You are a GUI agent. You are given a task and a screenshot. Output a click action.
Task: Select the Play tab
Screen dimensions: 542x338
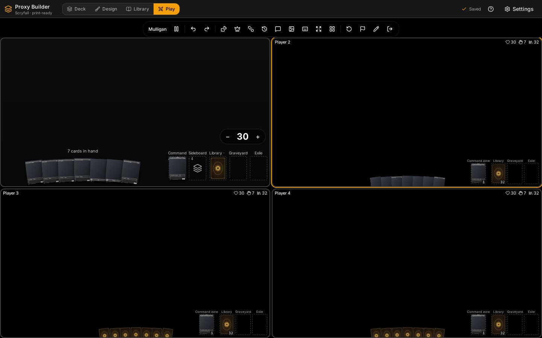click(x=166, y=9)
